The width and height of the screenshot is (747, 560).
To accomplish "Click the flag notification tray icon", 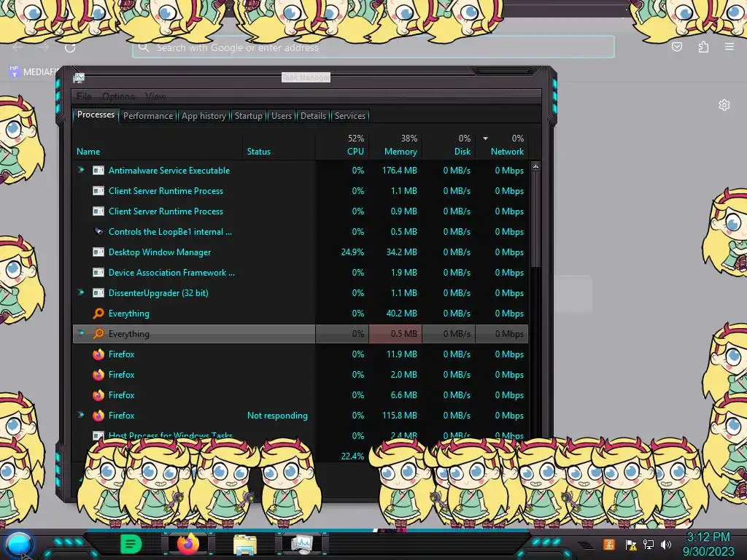I will click(x=631, y=545).
